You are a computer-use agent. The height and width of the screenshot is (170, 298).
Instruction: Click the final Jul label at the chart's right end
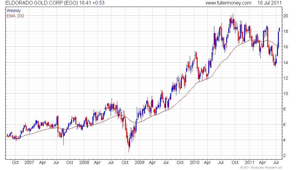[276, 163]
